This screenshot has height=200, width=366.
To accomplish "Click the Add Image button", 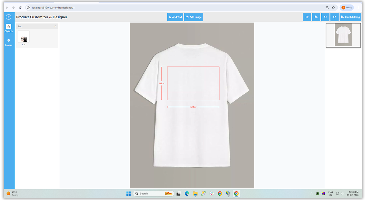I will point(193,17).
